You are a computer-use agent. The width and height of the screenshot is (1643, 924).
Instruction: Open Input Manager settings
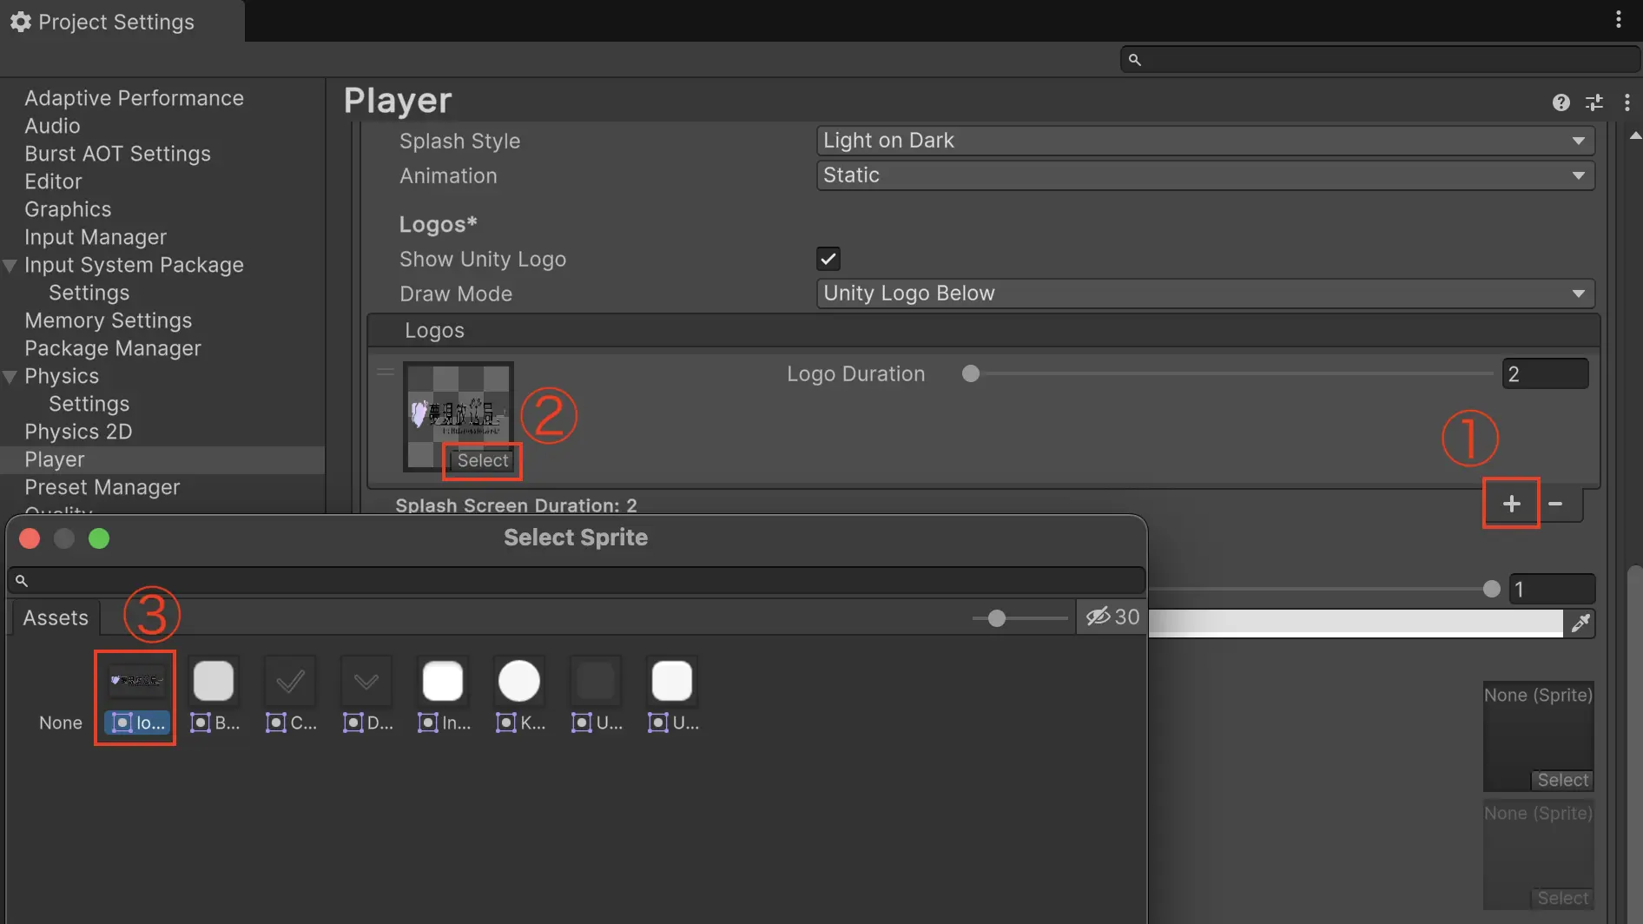96,237
